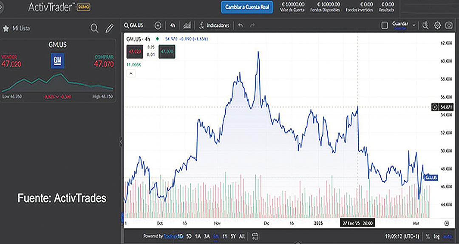Viewport: 459px width, 244px height.
Task: Toggle auto scale
Action: click(448, 236)
